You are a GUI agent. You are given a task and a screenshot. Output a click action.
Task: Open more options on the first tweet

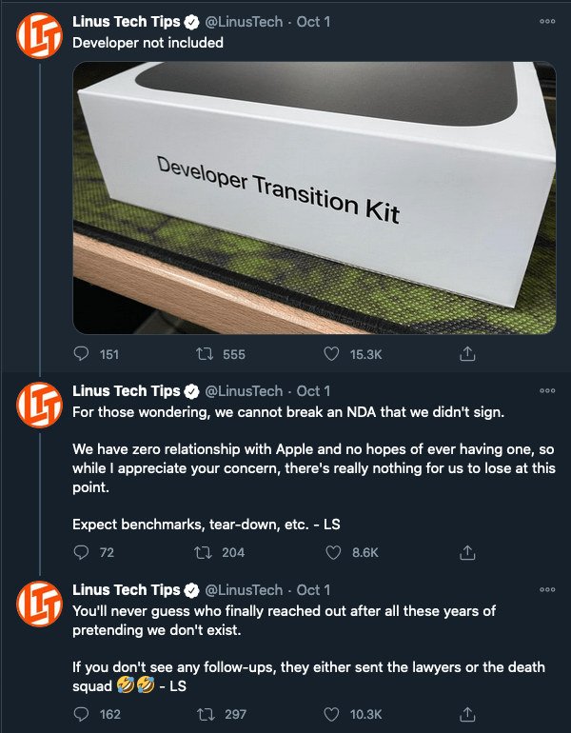coord(547,21)
